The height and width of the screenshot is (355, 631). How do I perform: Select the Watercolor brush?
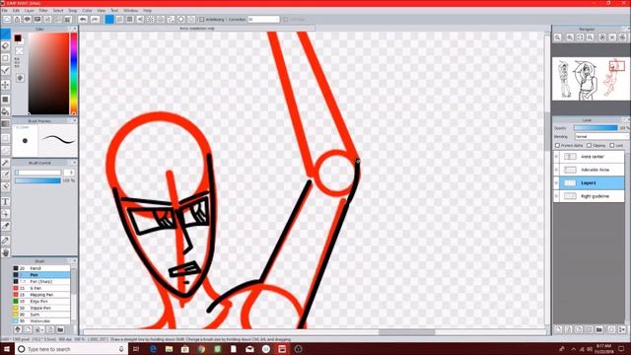(41, 321)
